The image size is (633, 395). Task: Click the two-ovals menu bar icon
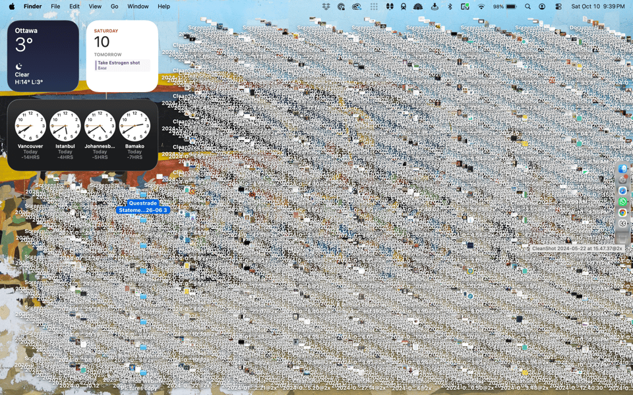click(x=390, y=7)
